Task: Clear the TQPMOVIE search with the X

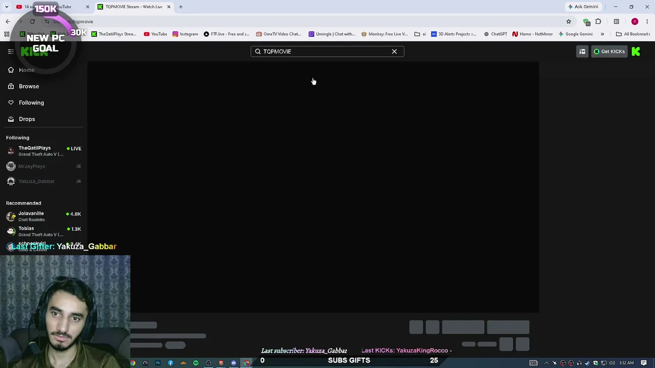Action: (394, 51)
